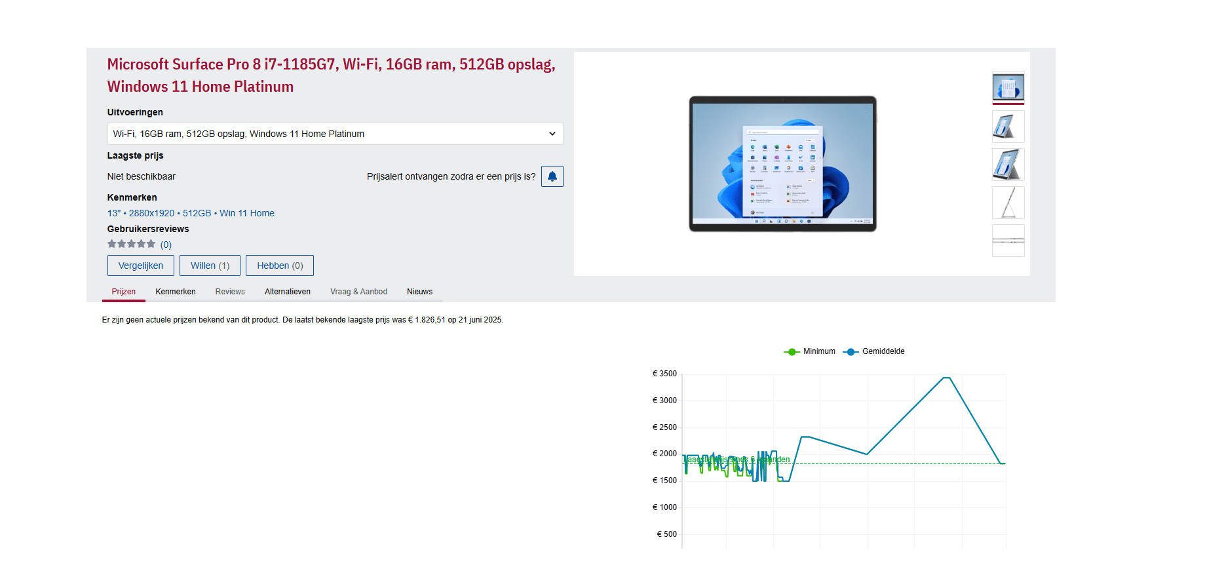Open the Vraag & Aanbod tab
Image resolution: width=1226 pixels, height=588 pixels.
point(358,292)
